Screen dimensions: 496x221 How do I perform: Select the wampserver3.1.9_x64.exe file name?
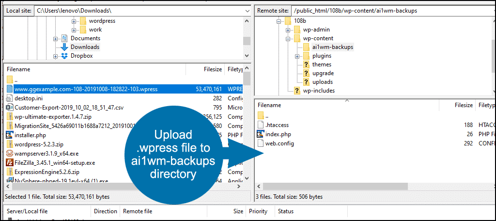(x=46, y=154)
